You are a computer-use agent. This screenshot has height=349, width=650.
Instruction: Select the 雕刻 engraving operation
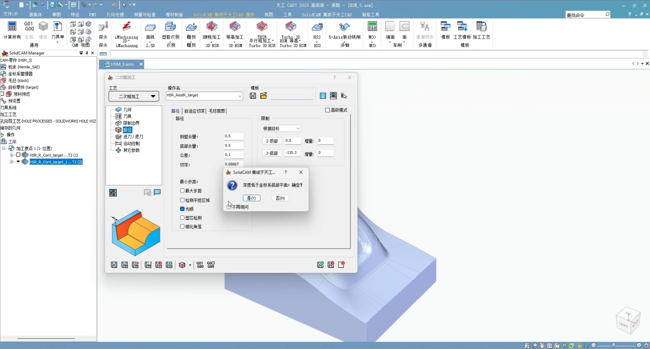click(191, 27)
